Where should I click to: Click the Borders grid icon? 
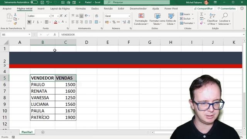pyautogui.click(x=47, y=22)
